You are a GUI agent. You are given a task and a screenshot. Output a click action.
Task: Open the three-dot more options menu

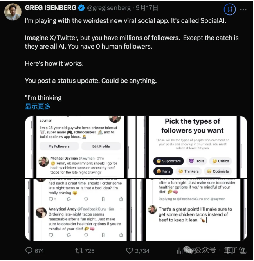pyautogui.click(x=243, y=10)
